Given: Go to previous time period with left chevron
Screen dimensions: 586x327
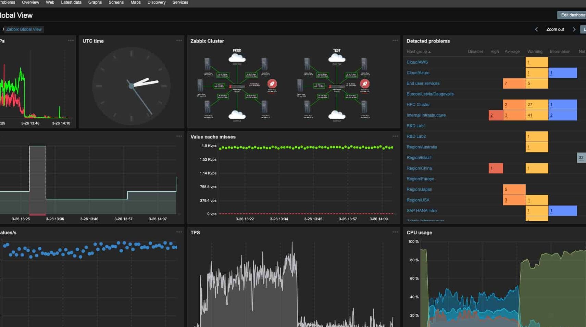Looking at the screenshot, I should point(536,29).
